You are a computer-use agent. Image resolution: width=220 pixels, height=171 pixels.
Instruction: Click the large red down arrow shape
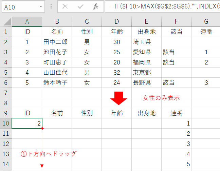tap(118, 98)
